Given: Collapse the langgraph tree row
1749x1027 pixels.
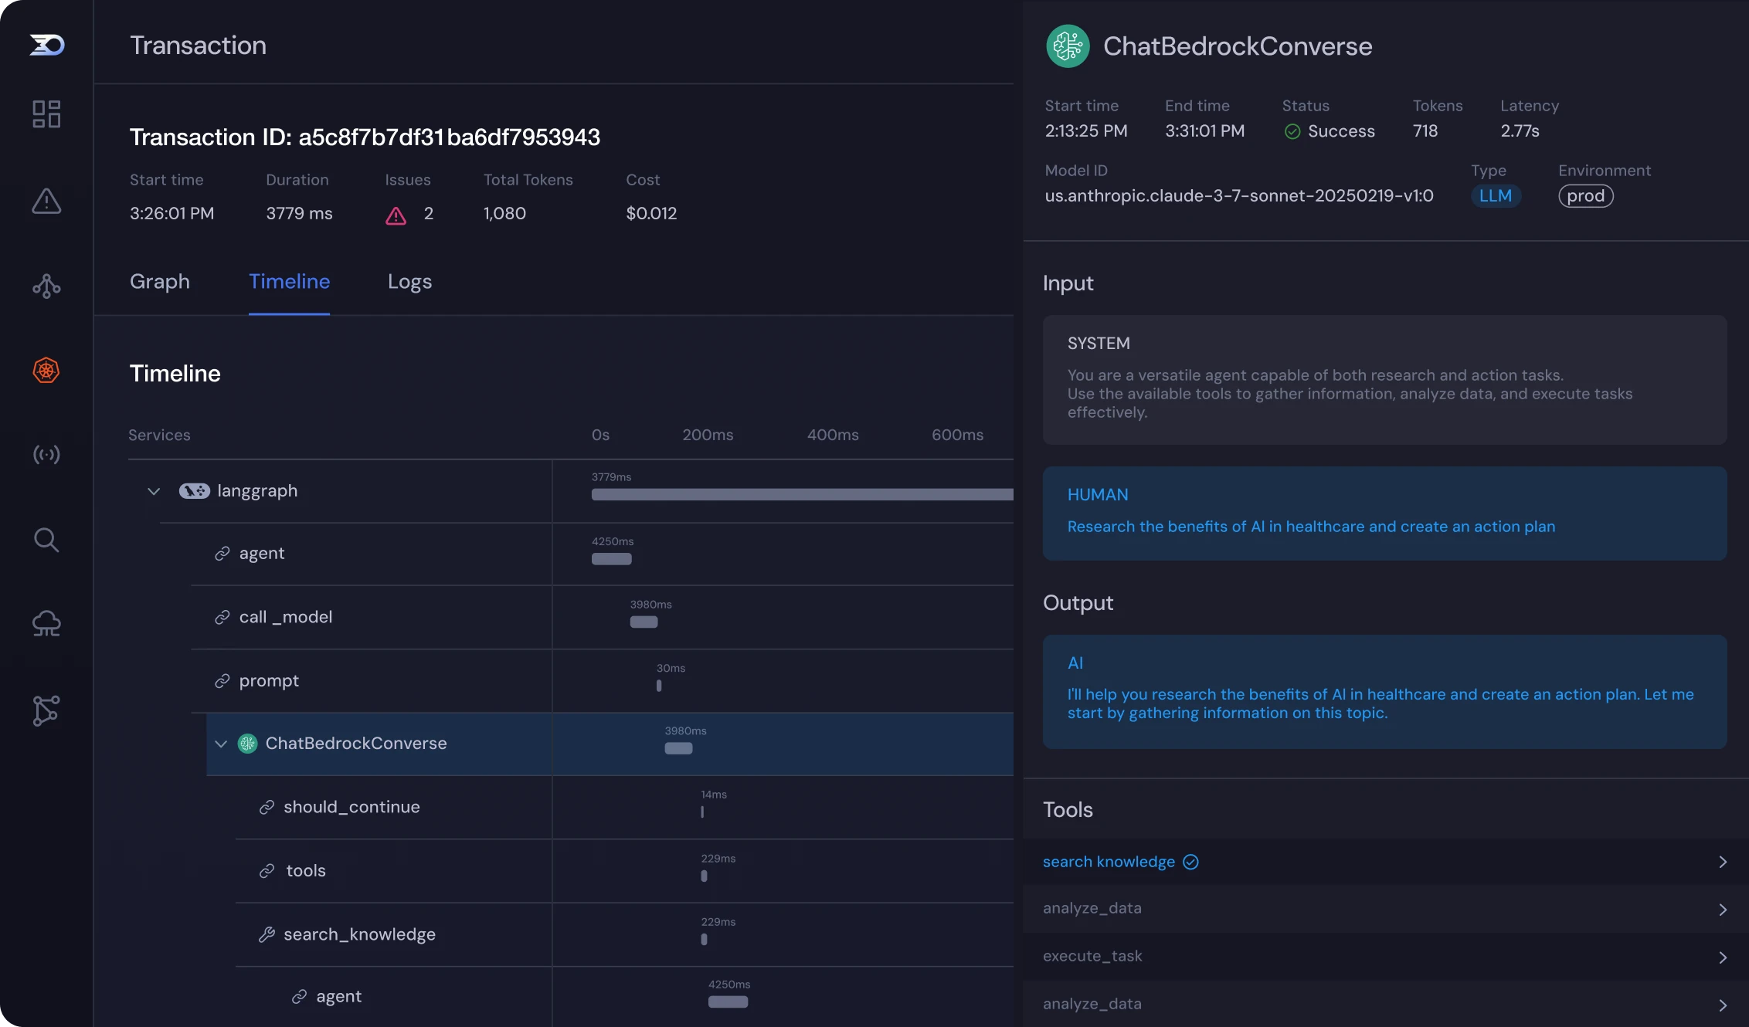Looking at the screenshot, I should [x=154, y=491].
